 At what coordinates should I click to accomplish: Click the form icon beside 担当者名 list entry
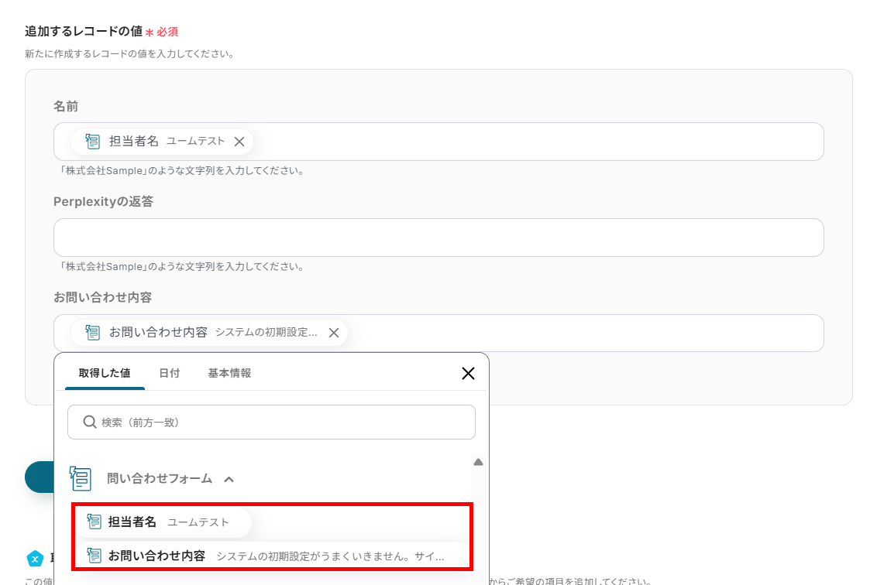[95, 522]
